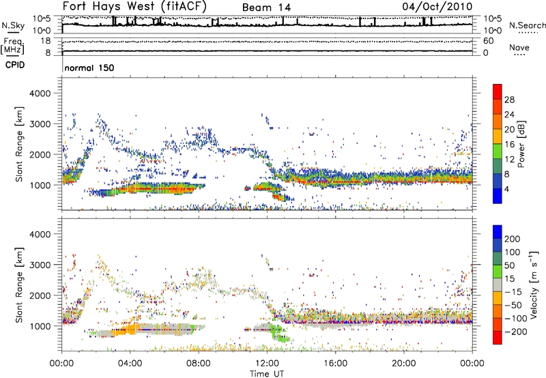Click the gray segment of the Velocity color bar
The height and width of the screenshot is (378, 546).
[498, 285]
